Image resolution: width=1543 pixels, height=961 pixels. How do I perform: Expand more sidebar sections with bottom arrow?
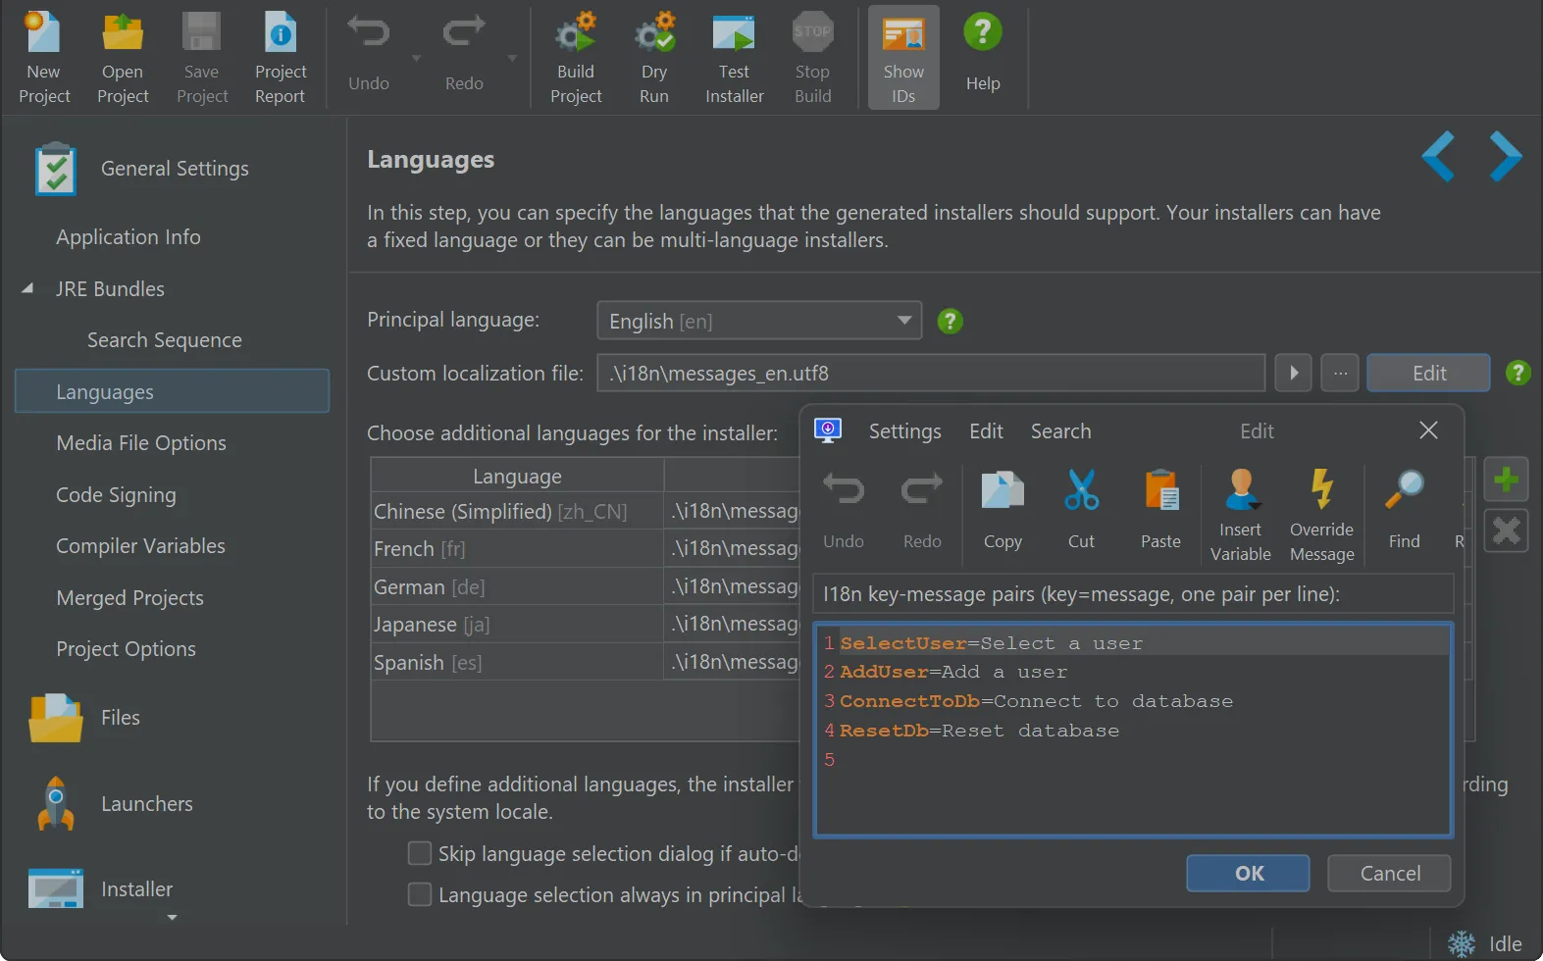point(173,918)
